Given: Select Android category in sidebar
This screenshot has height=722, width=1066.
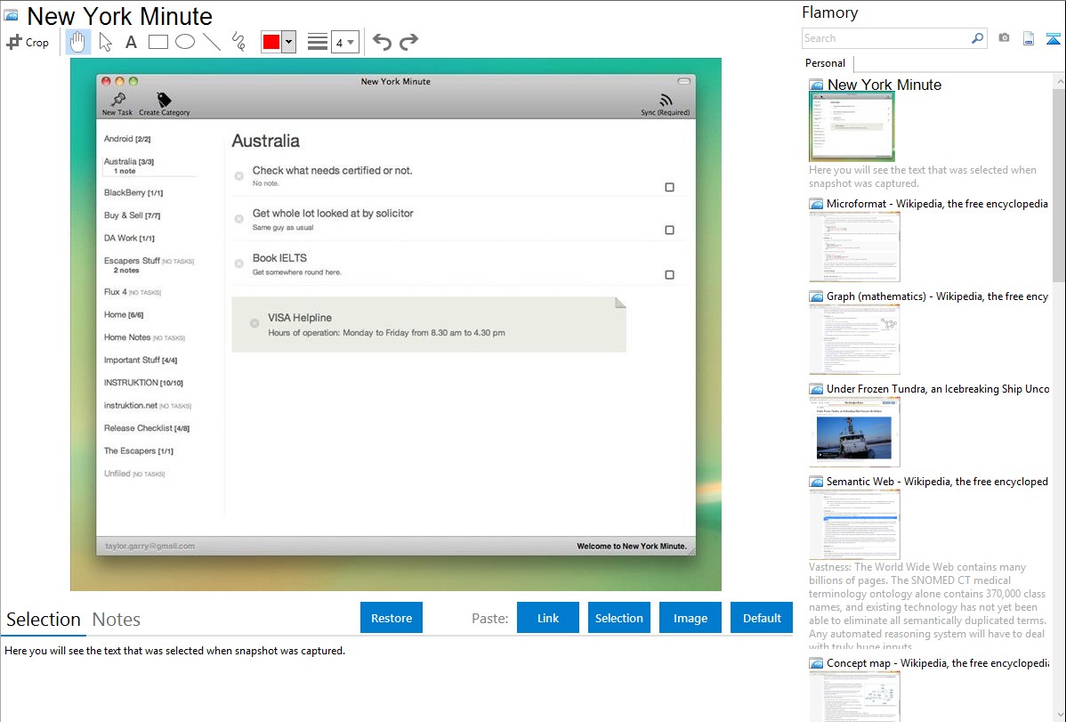Looking at the screenshot, I should (127, 139).
